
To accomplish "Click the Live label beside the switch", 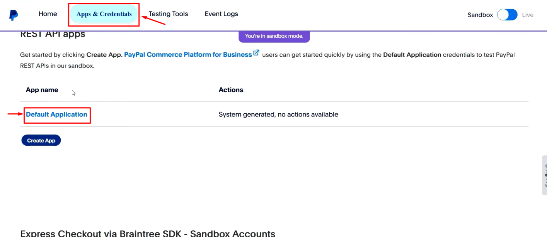I will [x=528, y=15].
